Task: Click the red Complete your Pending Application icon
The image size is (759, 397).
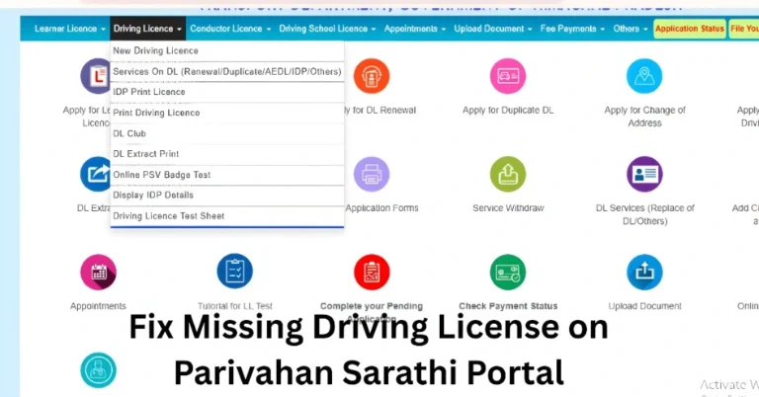Action: click(372, 273)
